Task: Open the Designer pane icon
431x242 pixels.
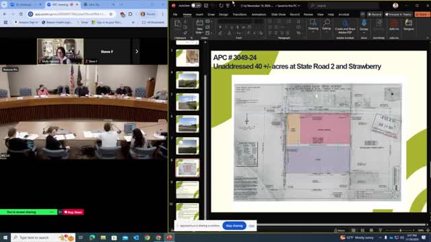Action: [x=409, y=25]
